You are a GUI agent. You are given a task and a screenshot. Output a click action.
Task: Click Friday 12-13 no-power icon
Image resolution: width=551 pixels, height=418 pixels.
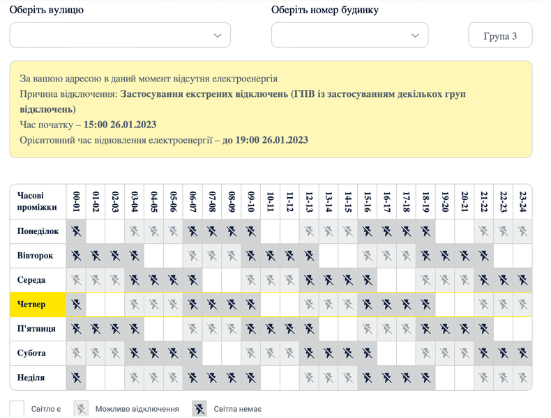[309, 329]
